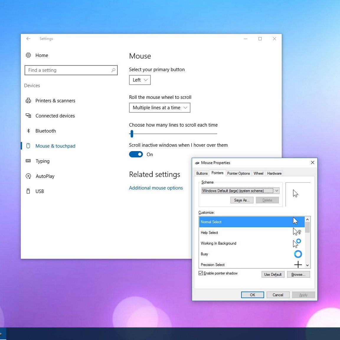Viewport: 340px width, 340px height.
Task: Toggle Scroll inactive windows switch
Action: click(x=136, y=154)
